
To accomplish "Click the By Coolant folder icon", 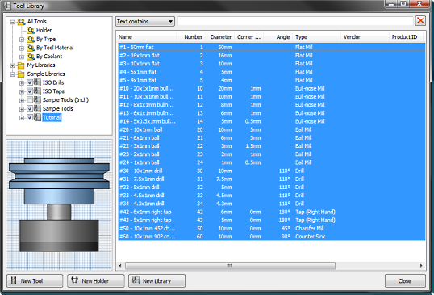I will click(31, 57).
